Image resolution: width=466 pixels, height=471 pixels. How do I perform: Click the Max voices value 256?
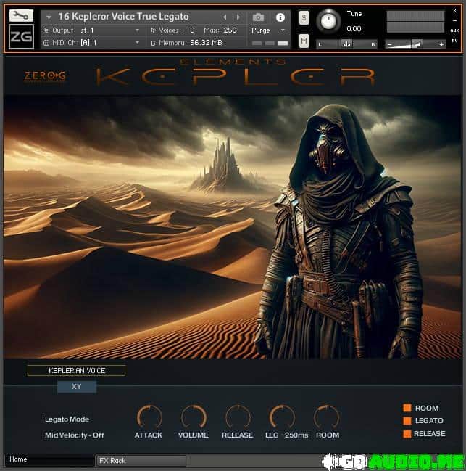[x=230, y=30]
